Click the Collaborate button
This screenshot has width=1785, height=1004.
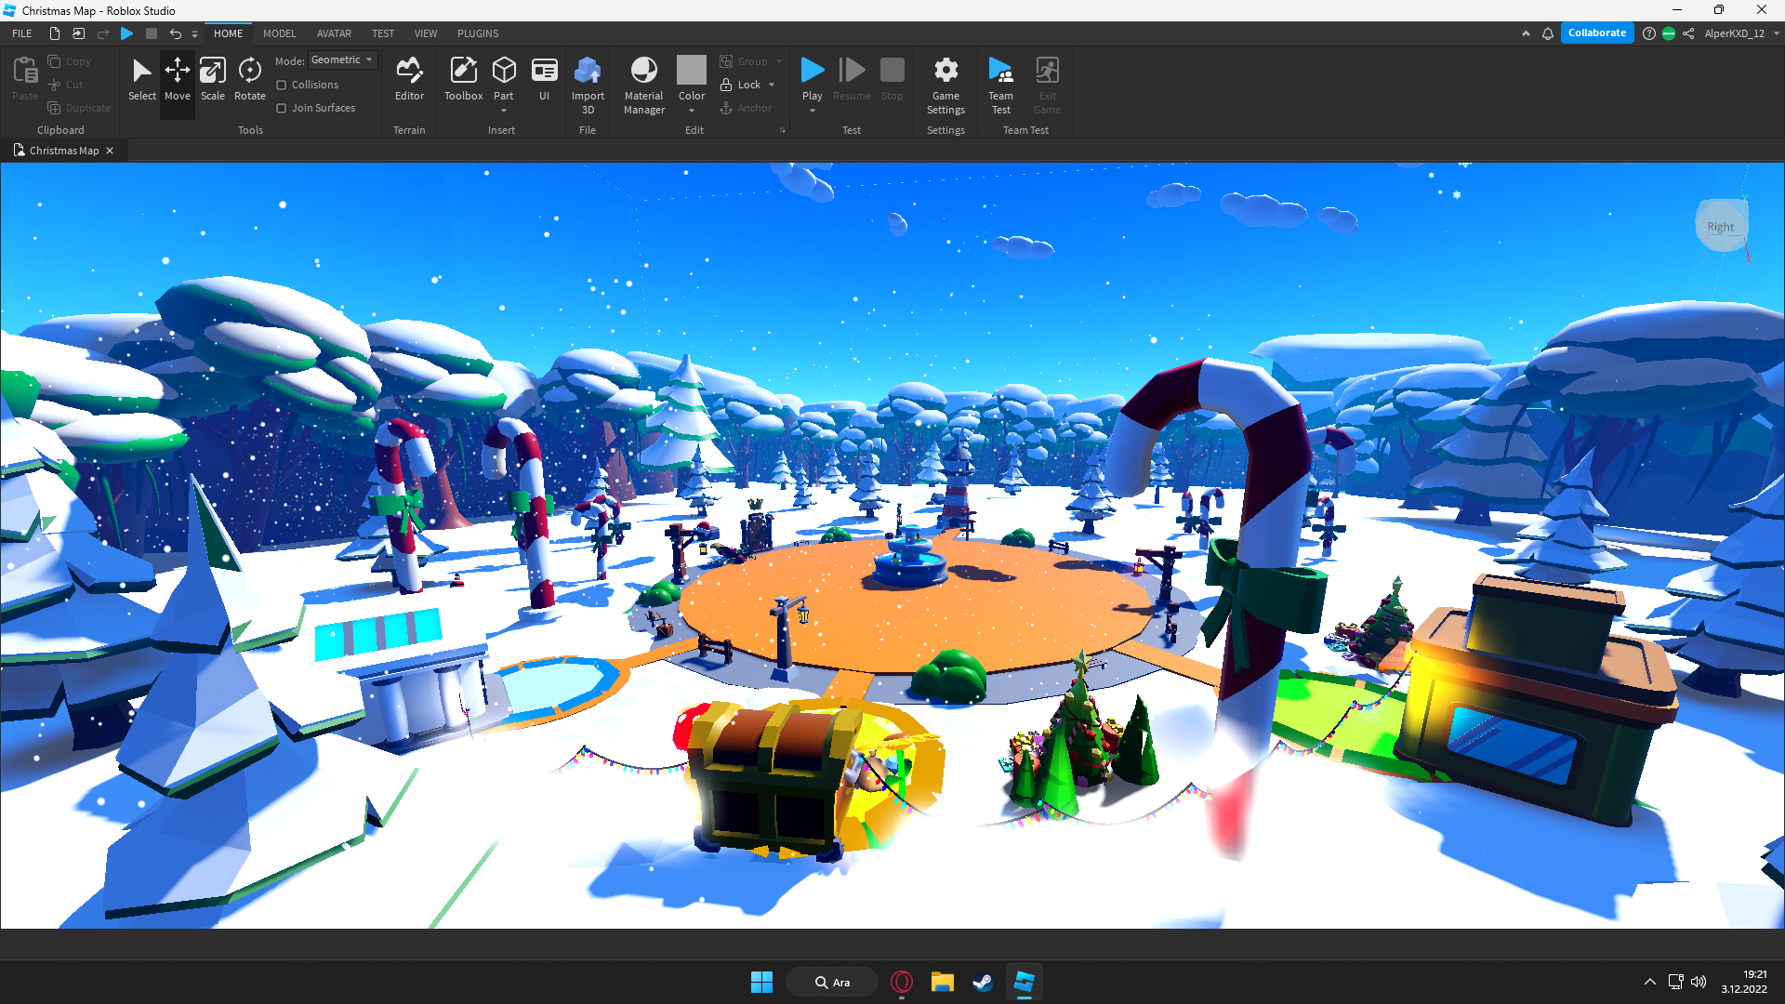[x=1596, y=33]
